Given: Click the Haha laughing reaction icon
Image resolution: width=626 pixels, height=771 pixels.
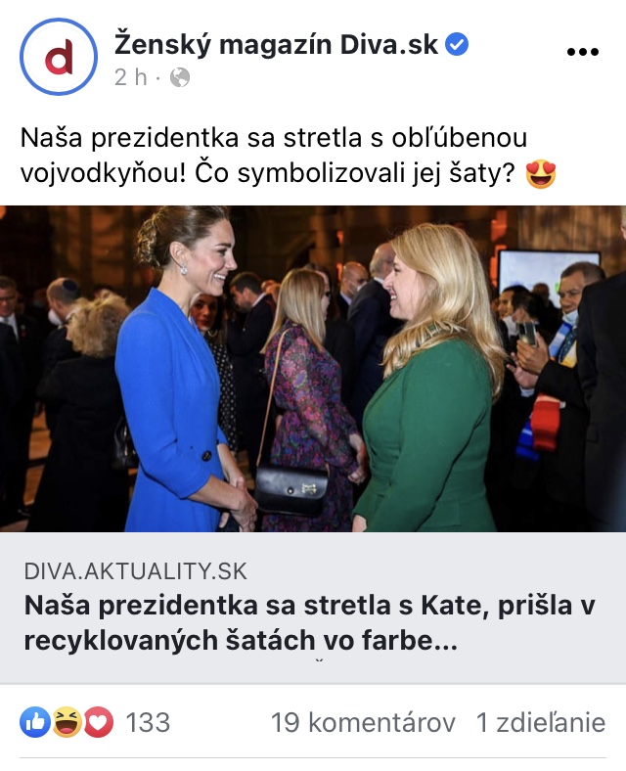Looking at the screenshot, I should click(67, 722).
